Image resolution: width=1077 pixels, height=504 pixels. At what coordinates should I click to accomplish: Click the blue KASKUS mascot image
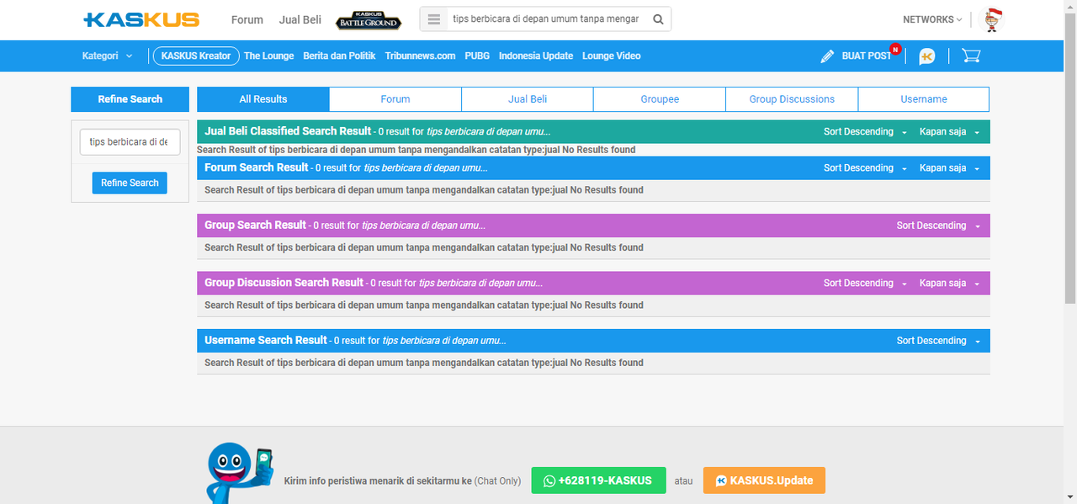click(239, 472)
